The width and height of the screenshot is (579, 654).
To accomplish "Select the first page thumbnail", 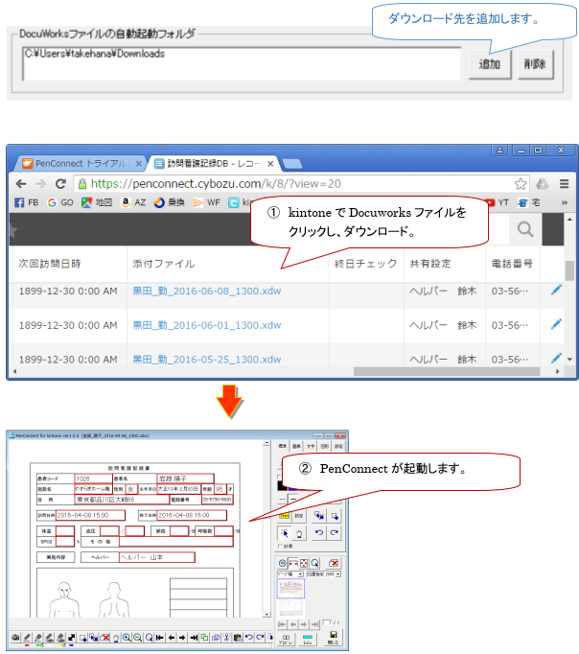I will (x=290, y=589).
